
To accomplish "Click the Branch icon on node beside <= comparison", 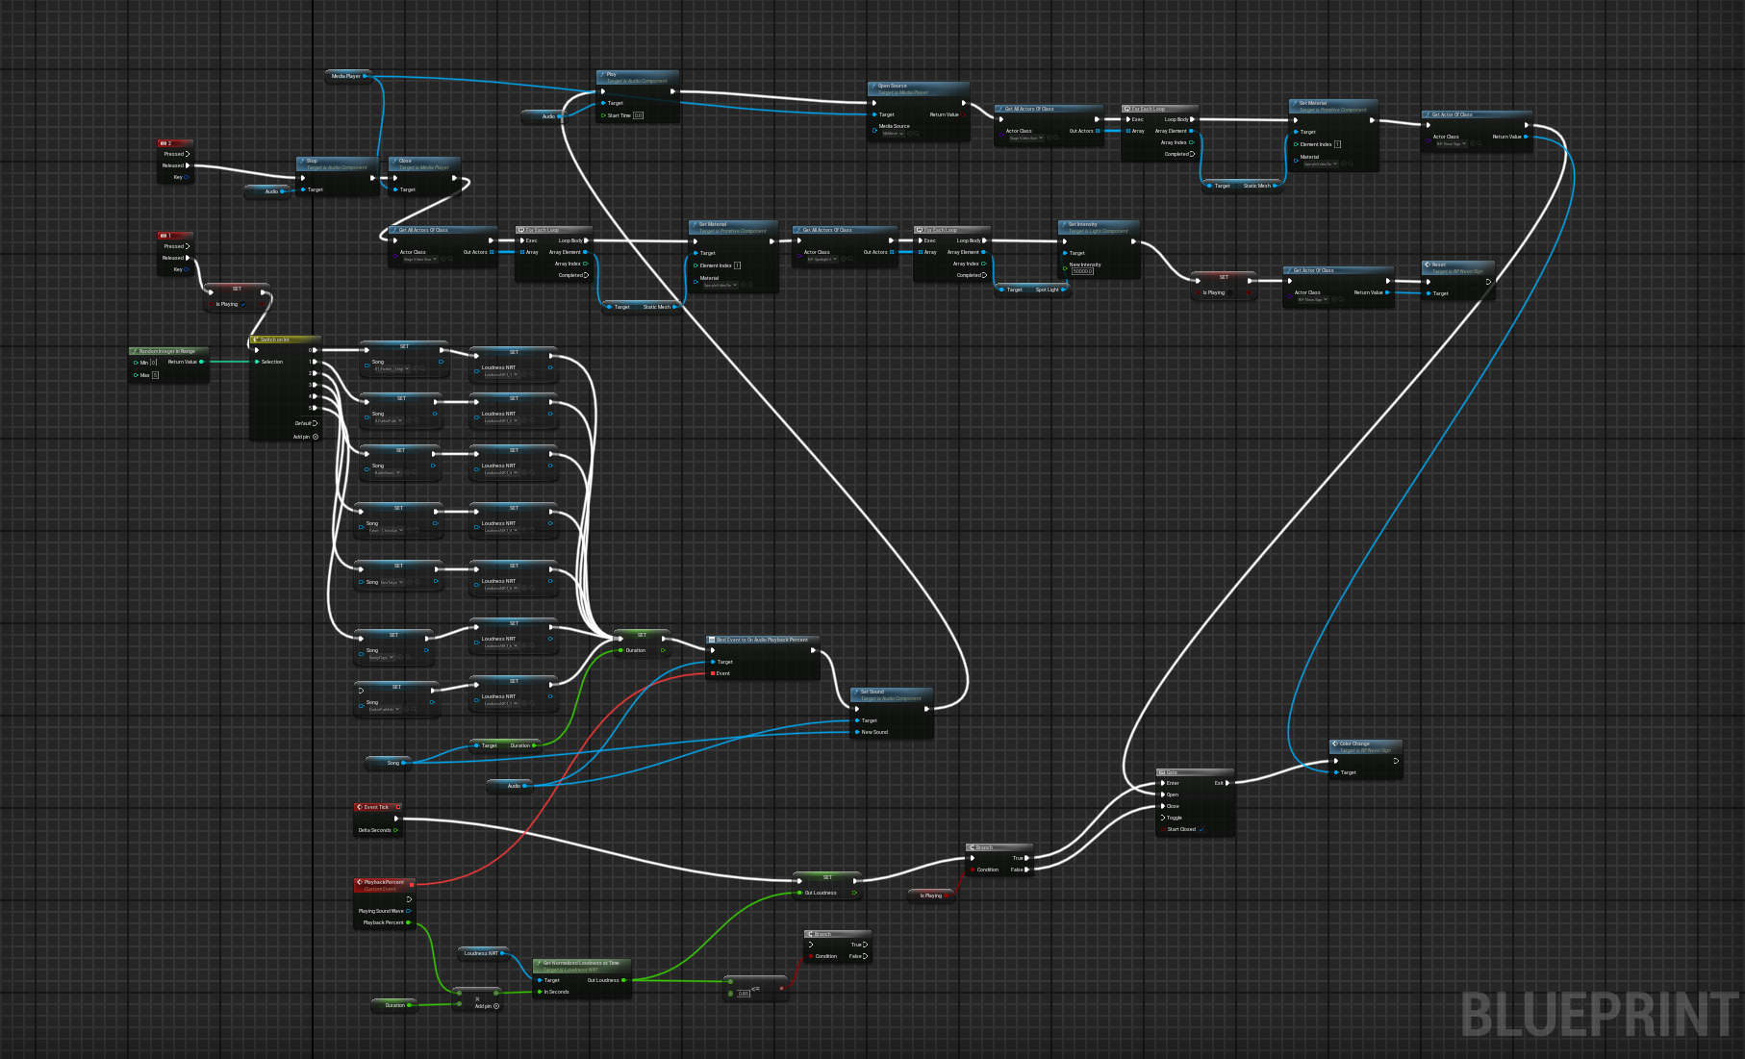I will point(811,934).
